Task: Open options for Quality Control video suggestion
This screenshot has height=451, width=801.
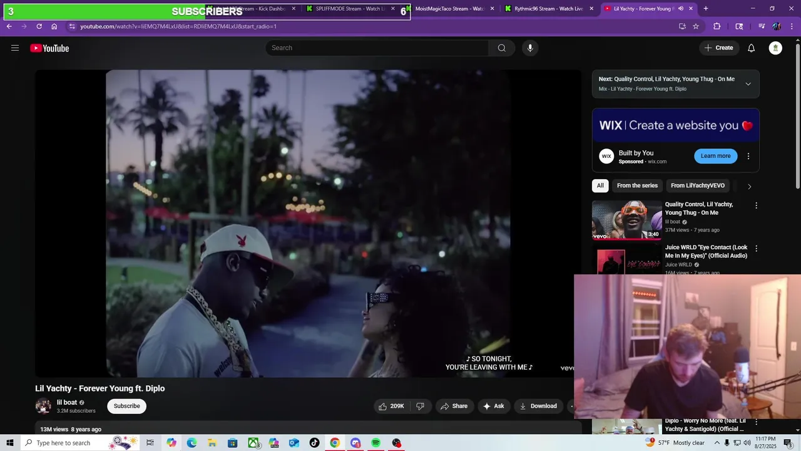Action: tap(756, 205)
